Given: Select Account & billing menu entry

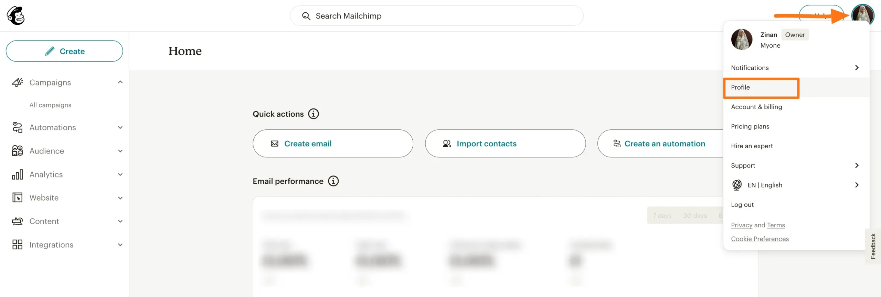Looking at the screenshot, I should click(x=756, y=107).
